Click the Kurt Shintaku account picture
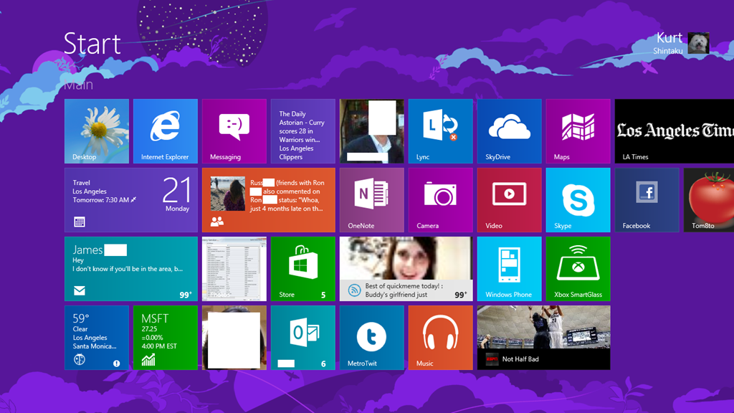The image size is (734, 413). (x=697, y=43)
